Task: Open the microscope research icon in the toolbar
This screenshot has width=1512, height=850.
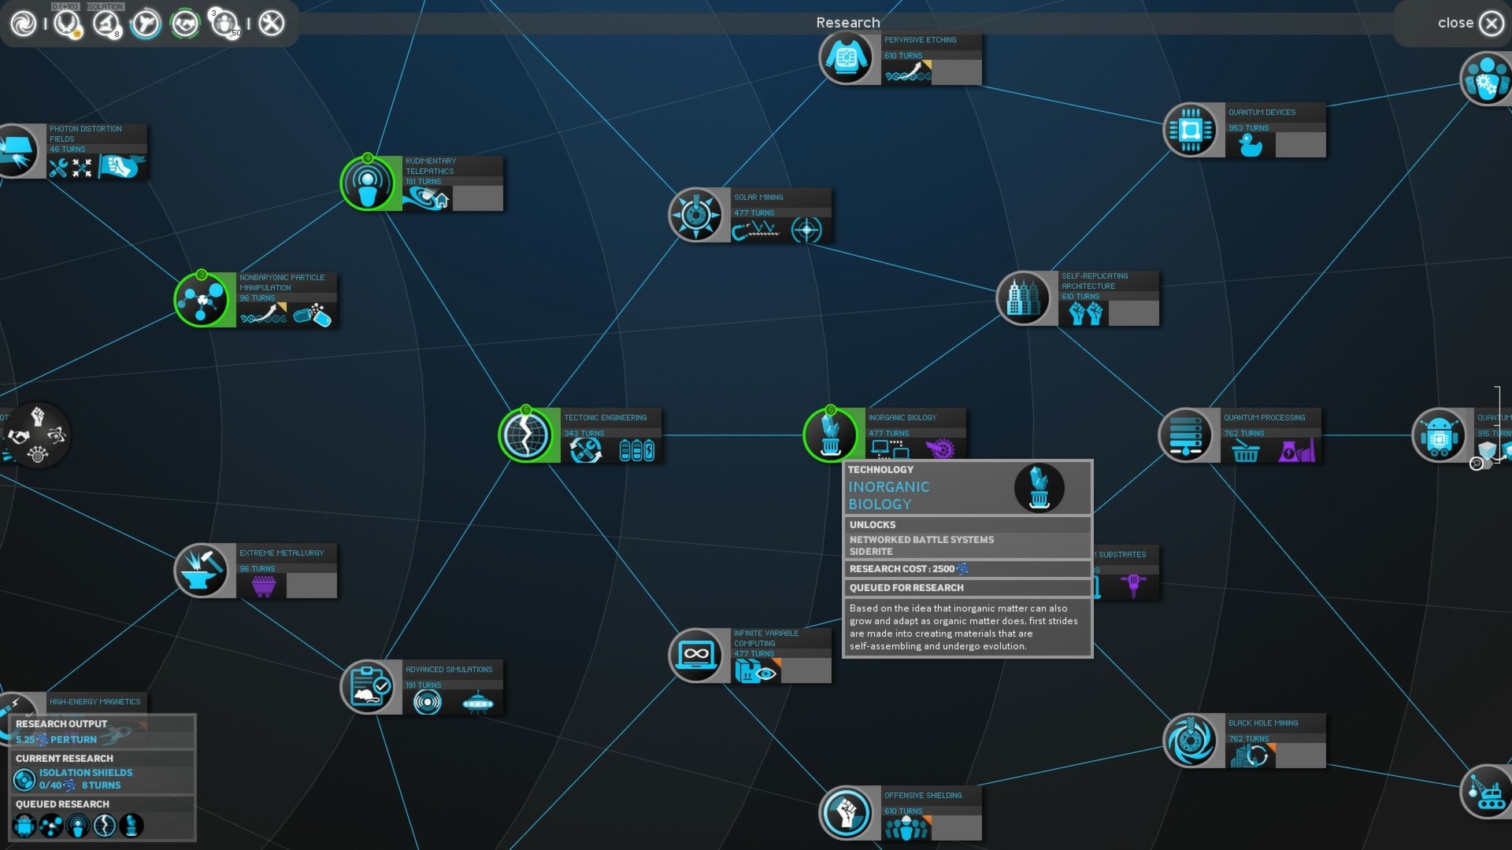Action: pos(106,23)
